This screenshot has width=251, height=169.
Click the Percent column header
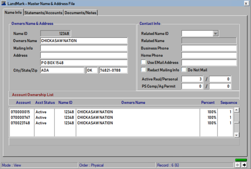click(x=208, y=102)
